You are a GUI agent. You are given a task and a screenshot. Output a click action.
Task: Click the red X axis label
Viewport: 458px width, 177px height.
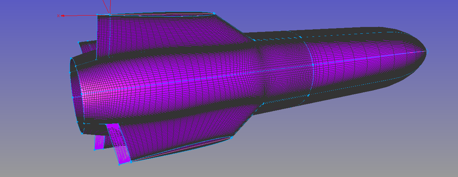coord(58,16)
